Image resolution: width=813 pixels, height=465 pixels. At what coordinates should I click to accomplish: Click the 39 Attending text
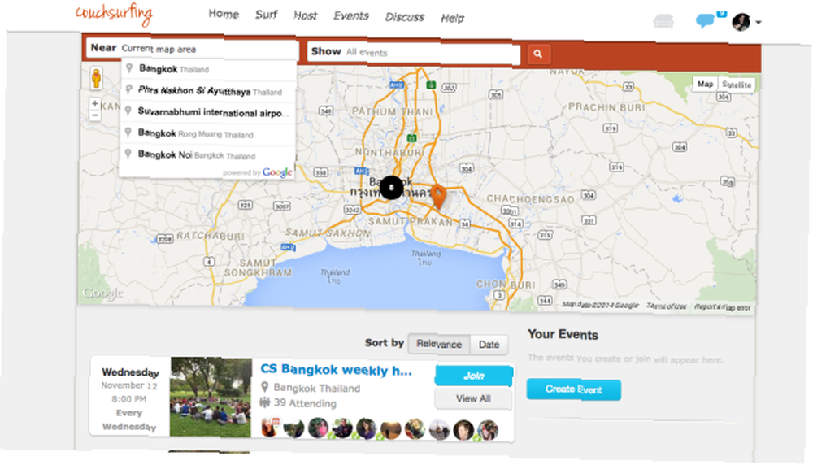(x=305, y=403)
